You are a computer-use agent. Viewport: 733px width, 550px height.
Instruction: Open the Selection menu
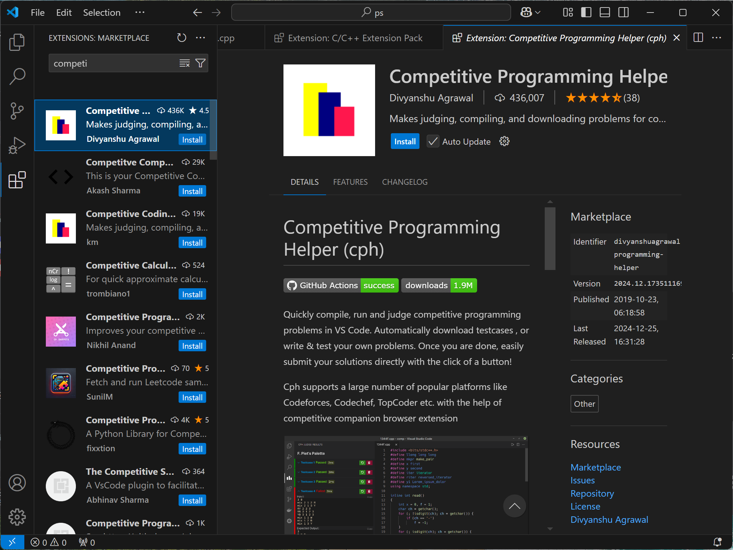[x=102, y=13]
